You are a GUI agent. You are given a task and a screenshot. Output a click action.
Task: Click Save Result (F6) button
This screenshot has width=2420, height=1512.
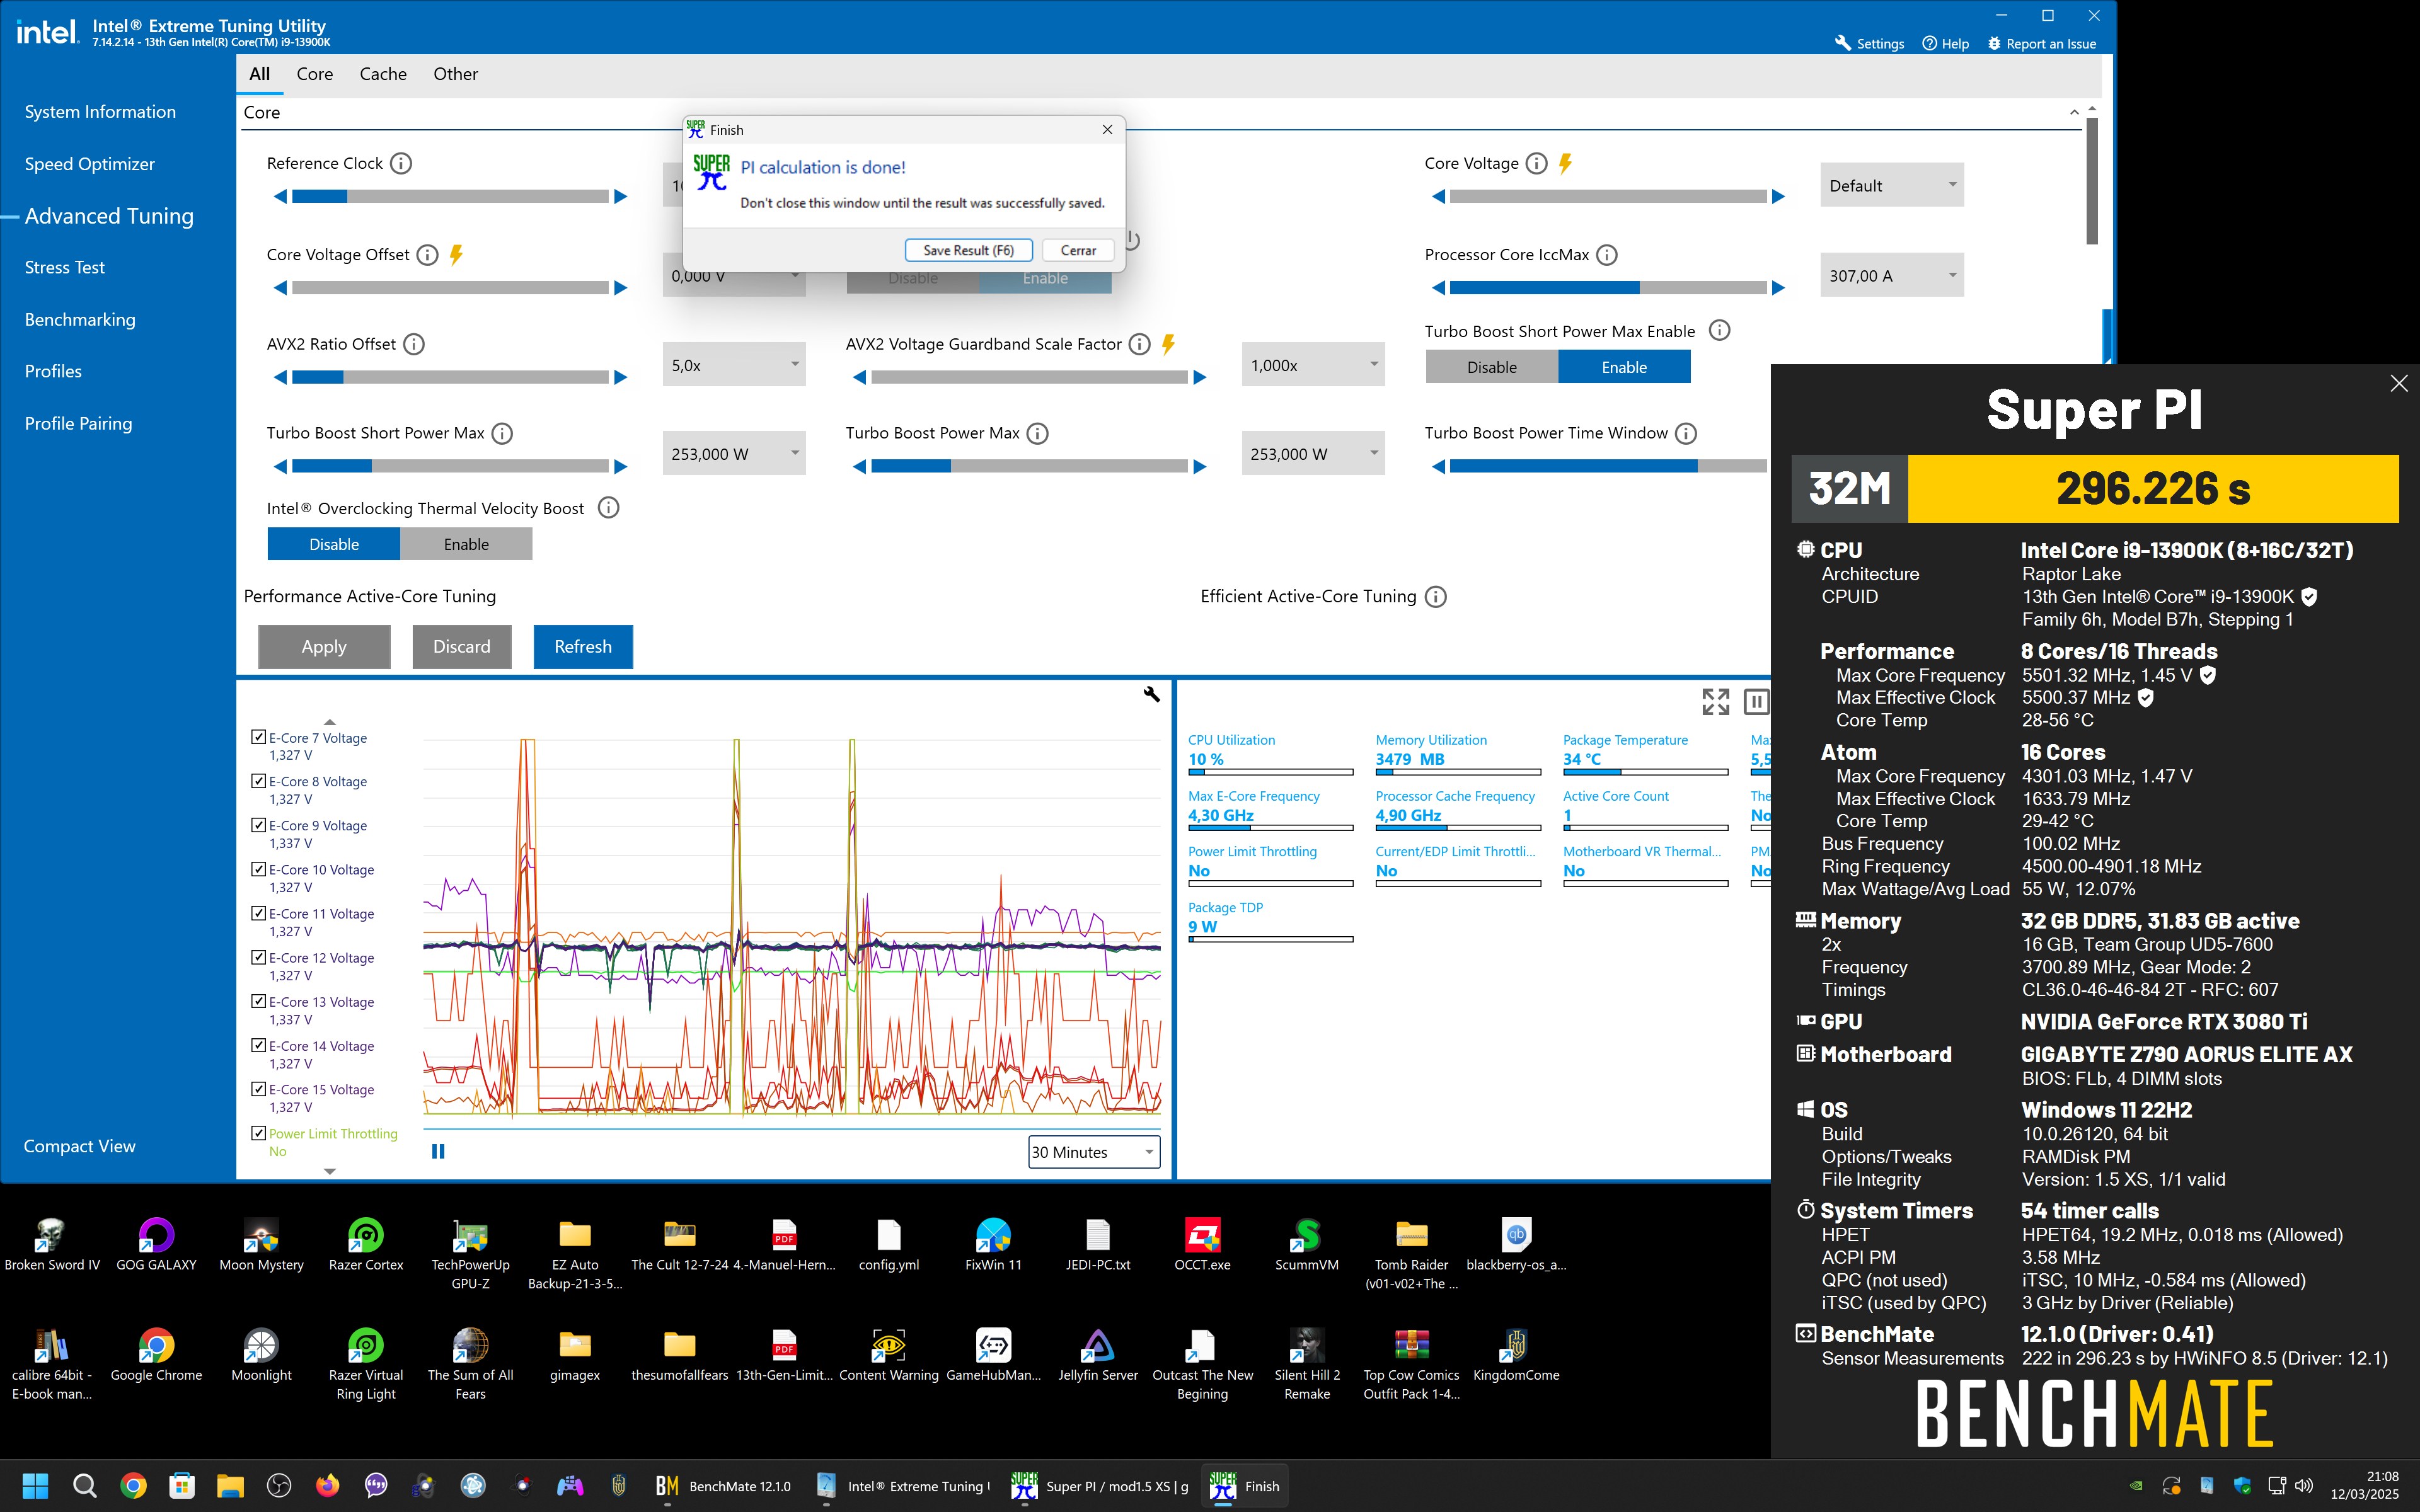point(968,250)
